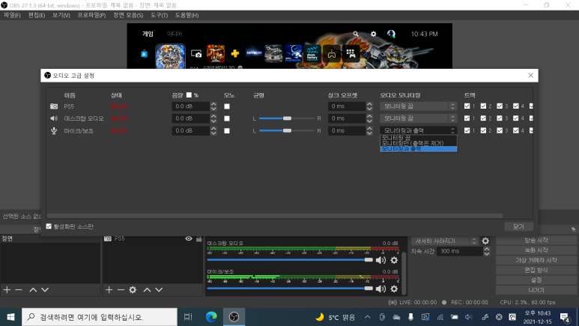Click 데스크탑 오디오 speaker icon in audio settings
Viewport: 579px width, 326px height.
54,118
